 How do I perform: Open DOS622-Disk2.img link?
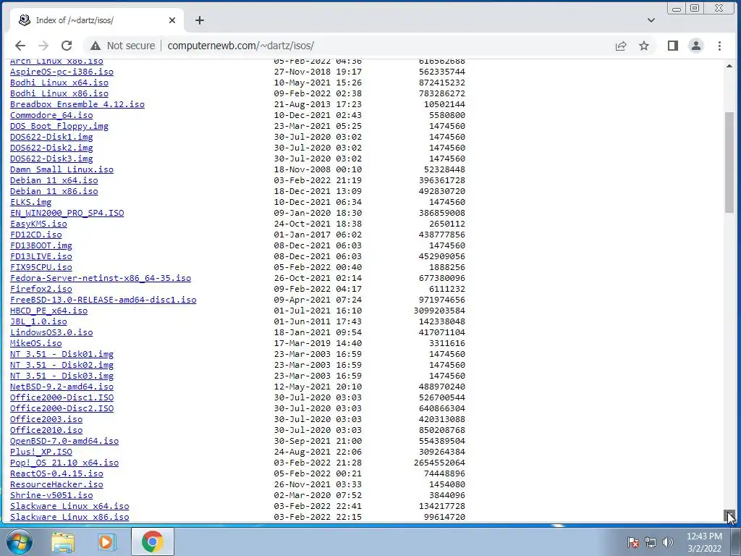click(51, 148)
